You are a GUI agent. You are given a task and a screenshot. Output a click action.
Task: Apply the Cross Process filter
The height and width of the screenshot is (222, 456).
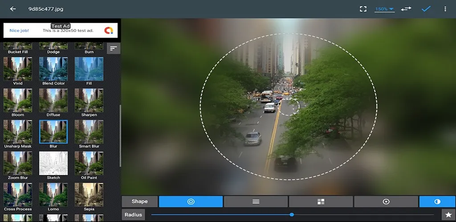click(x=18, y=194)
